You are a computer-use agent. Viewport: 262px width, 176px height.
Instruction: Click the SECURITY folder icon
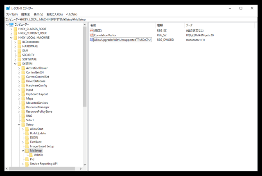19,55
